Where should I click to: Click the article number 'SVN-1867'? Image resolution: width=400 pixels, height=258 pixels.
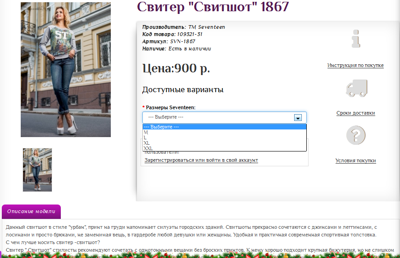pyautogui.click(x=182, y=41)
